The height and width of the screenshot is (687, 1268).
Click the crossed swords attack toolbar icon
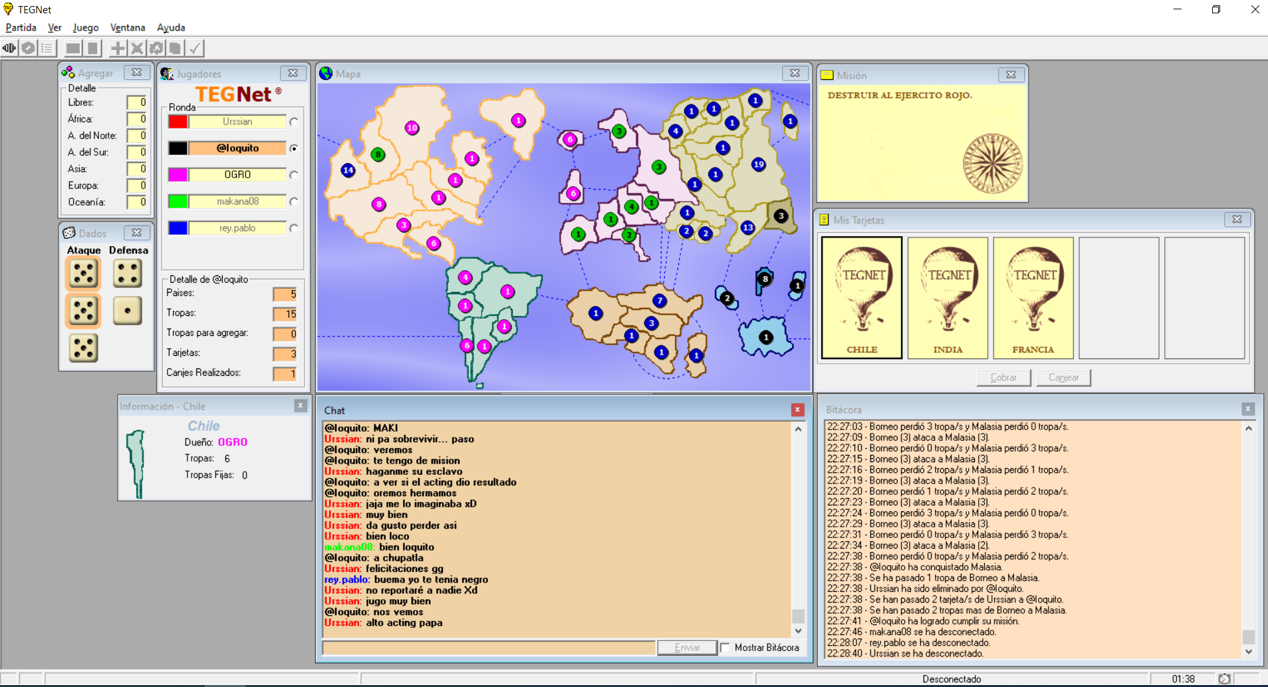(x=137, y=48)
